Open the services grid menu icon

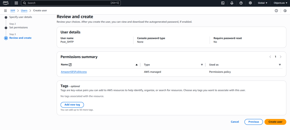pos(16,3)
